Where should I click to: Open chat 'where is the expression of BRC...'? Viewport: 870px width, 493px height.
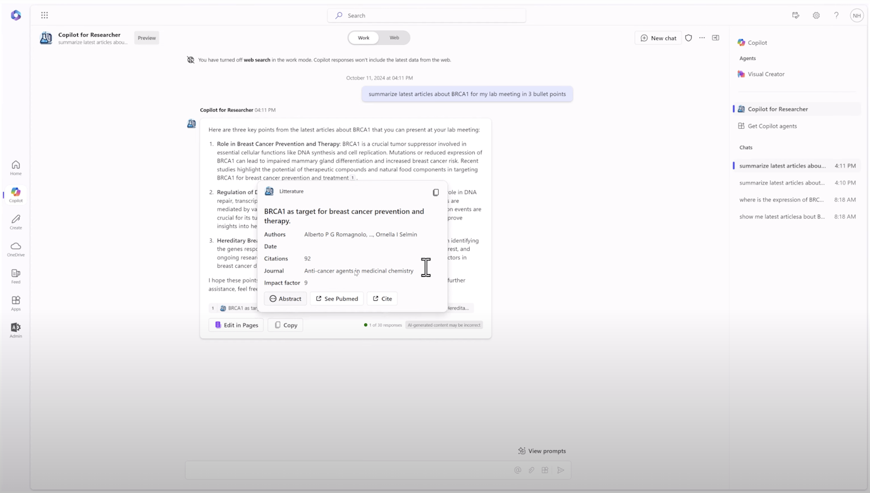pos(797,200)
